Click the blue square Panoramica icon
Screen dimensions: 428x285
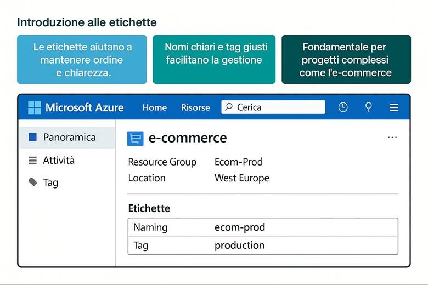(32, 137)
